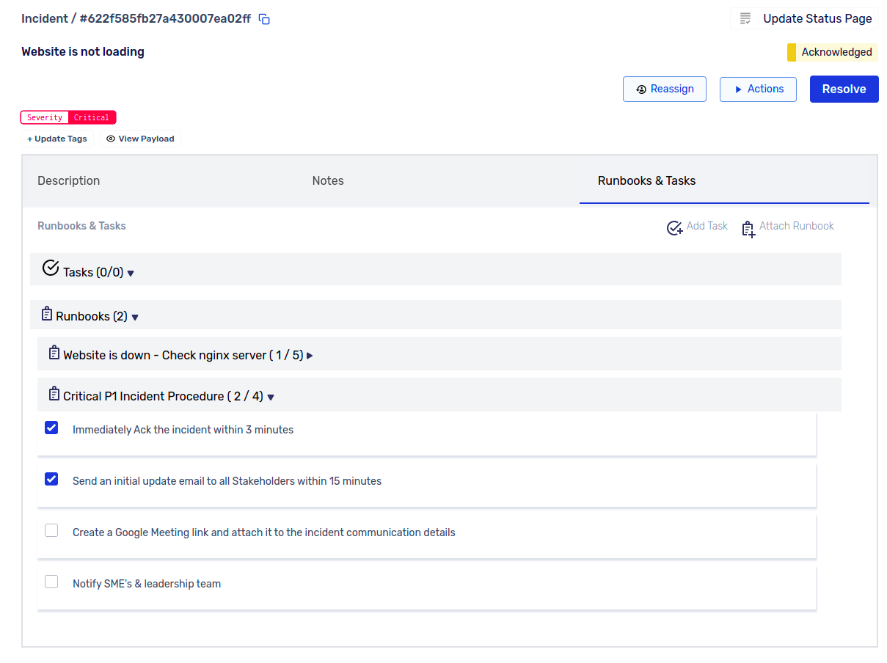Click the eye icon in View Payload
The image size is (887, 663).
click(x=111, y=139)
